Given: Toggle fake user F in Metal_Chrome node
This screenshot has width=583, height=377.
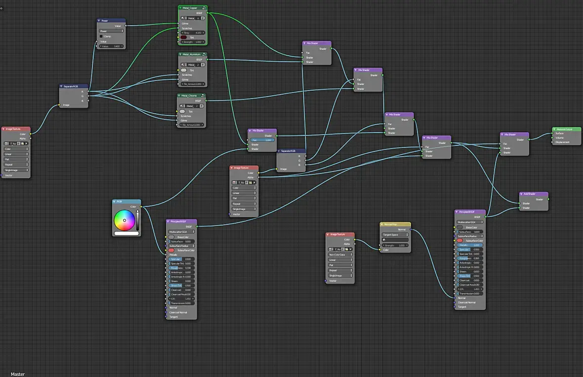Looking at the screenshot, I should coord(202,106).
